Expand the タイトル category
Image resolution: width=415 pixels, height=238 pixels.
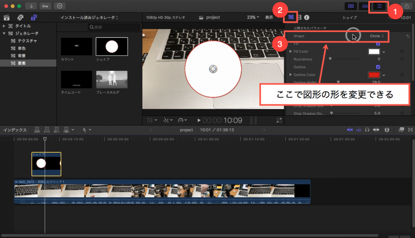tap(4, 26)
